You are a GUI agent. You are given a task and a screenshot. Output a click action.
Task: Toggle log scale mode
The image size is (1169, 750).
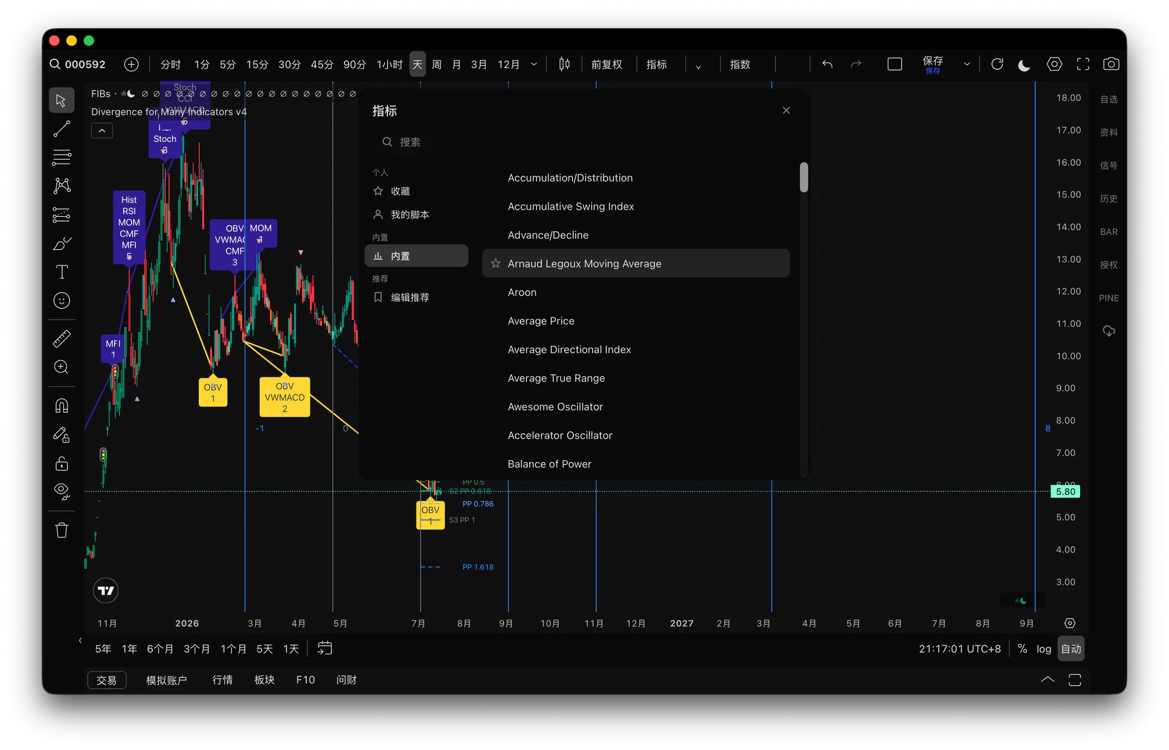click(x=1044, y=649)
